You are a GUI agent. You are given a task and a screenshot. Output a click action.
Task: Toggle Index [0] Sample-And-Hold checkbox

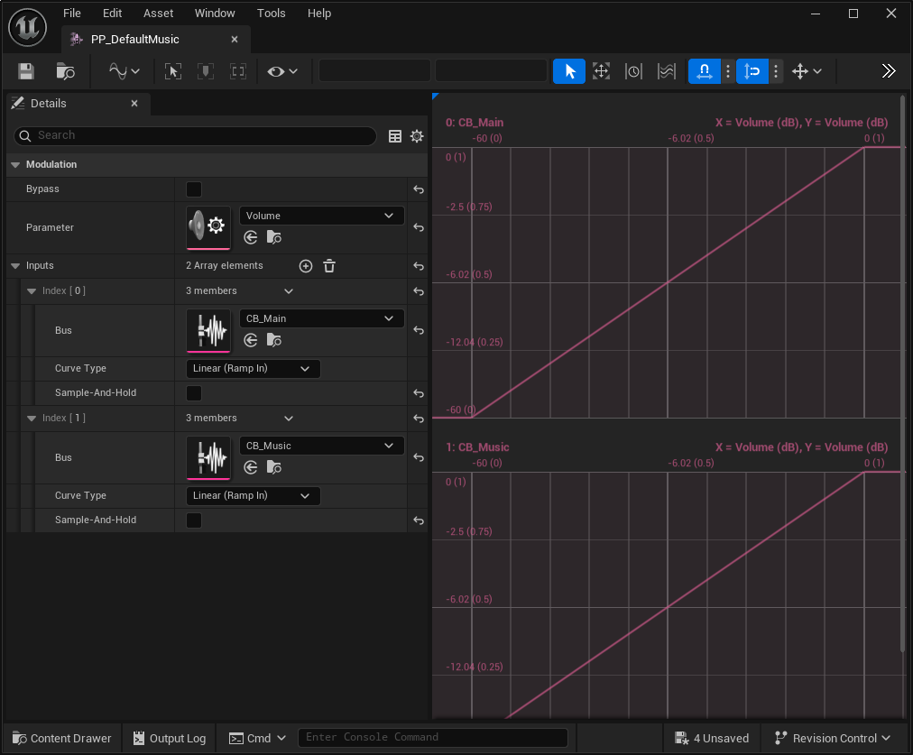click(x=194, y=393)
